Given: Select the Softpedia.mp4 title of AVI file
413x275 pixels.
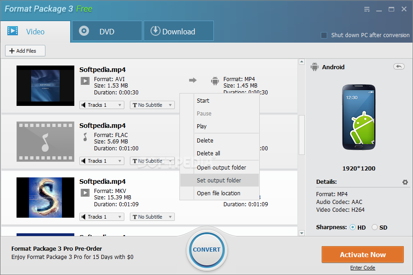Looking at the screenshot, I should [102, 70].
